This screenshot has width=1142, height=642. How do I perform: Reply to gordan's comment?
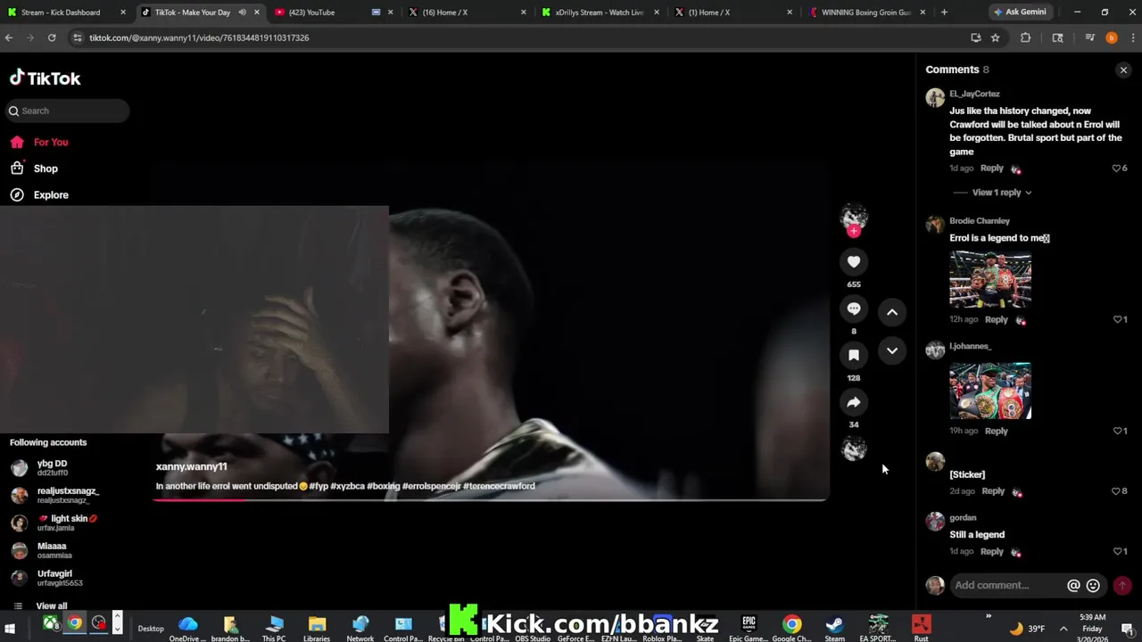991,551
